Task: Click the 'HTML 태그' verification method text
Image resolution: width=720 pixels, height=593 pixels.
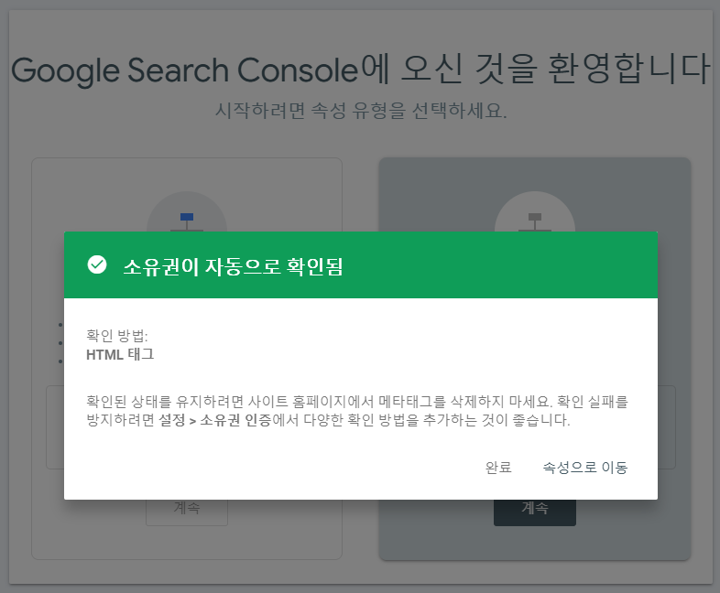Action: coord(120,354)
